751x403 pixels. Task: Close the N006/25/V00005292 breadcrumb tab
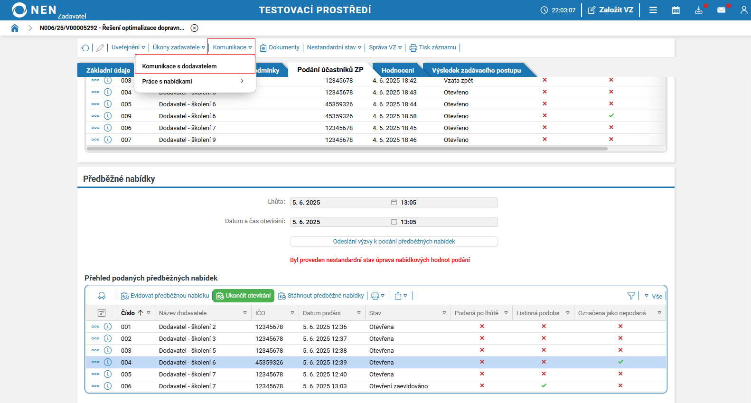pyautogui.click(x=195, y=28)
